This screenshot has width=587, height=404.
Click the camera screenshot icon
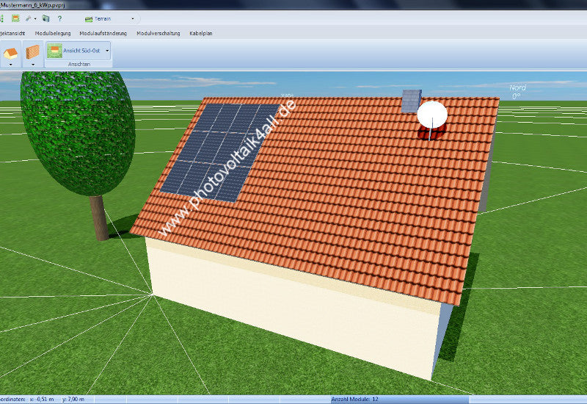pyautogui.click(x=45, y=18)
